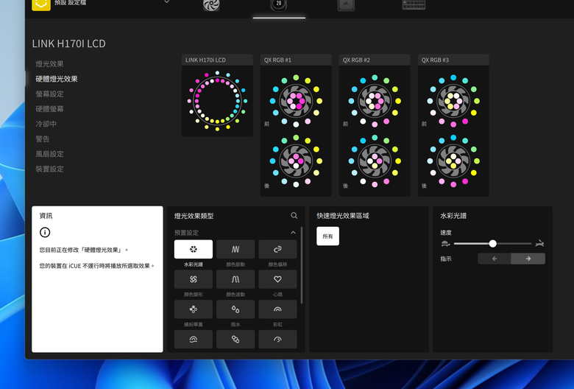This screenshot has height=389, width=574.
Task: Open the AIO cooler device icon in top bar
Action: click(x=279, y=4)
